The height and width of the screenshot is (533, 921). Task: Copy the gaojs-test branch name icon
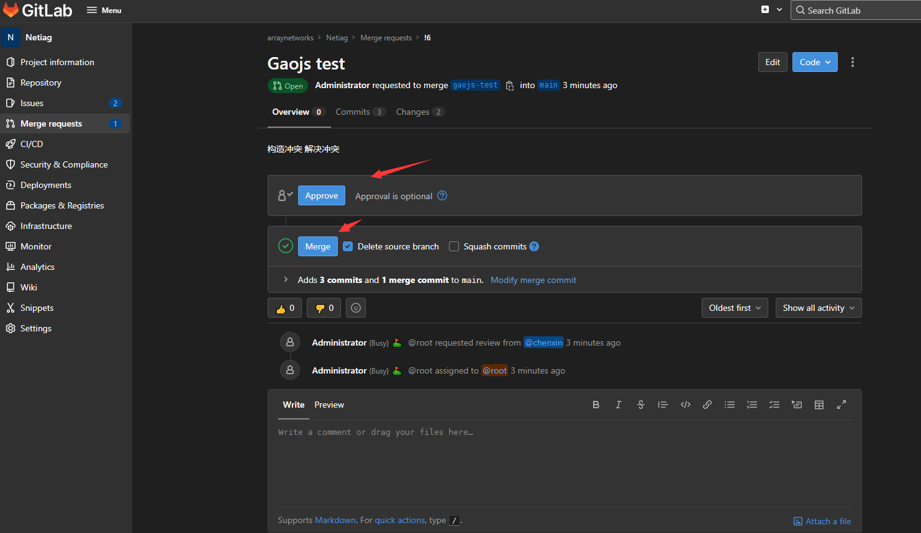[510, 86]
